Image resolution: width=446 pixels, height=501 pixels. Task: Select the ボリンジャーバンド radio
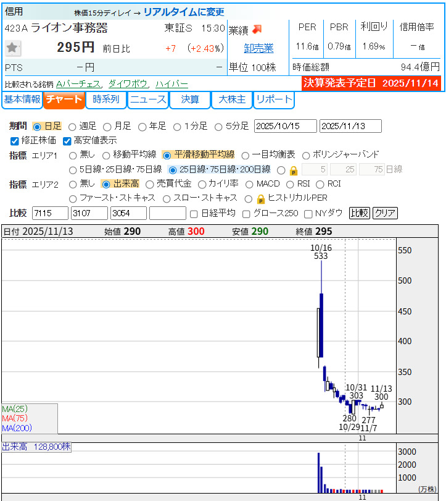click(x=305, y=156)
